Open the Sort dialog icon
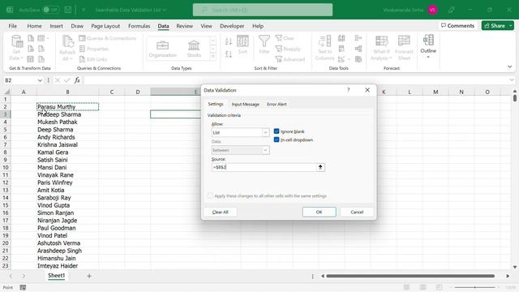This screenshot has height=292, width=519. [x=242, y=45]
